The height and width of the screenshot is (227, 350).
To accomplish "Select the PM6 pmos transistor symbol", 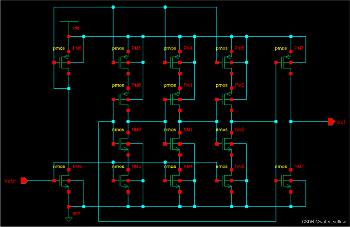I will coord(63,62).
